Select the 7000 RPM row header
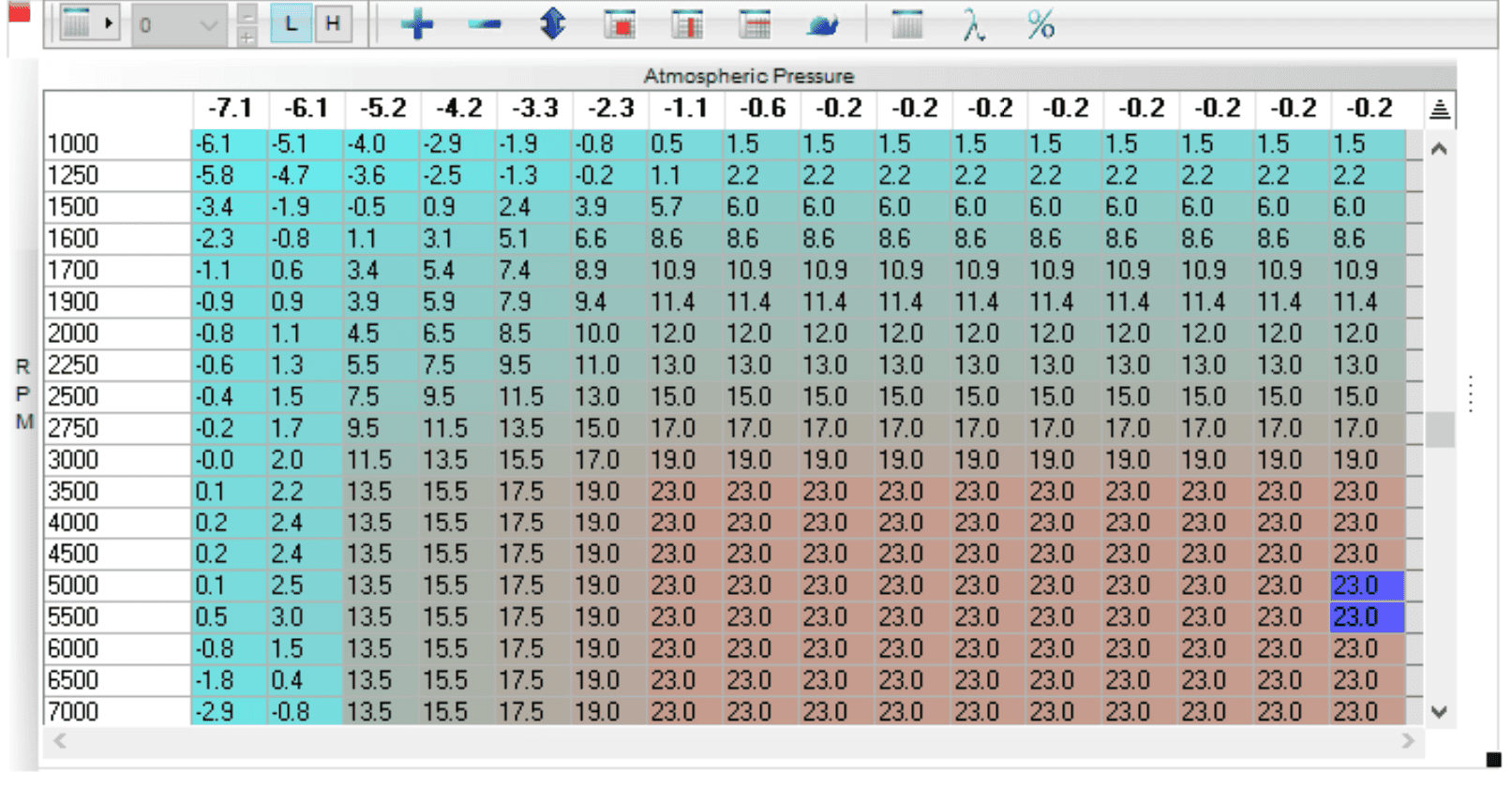 click(118, 712)
